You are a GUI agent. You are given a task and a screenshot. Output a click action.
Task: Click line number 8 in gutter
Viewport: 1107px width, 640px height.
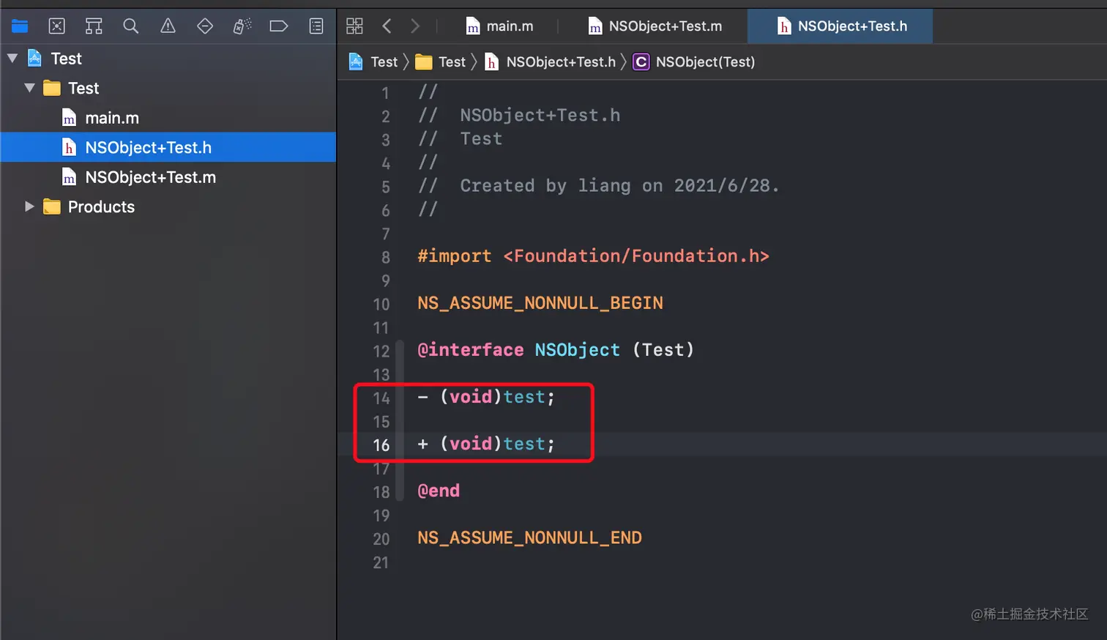coord(385,258)
